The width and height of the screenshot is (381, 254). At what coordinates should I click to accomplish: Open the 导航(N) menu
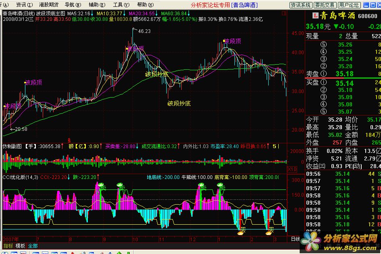click(73, 4)
